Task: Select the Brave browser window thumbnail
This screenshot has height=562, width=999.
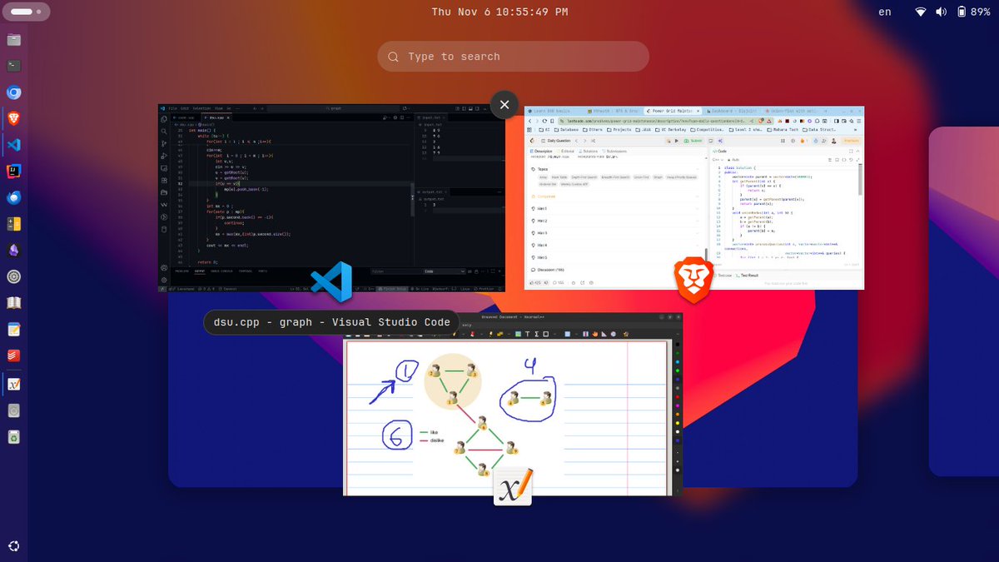Action: pyautogui.click(x=694, y=197)
